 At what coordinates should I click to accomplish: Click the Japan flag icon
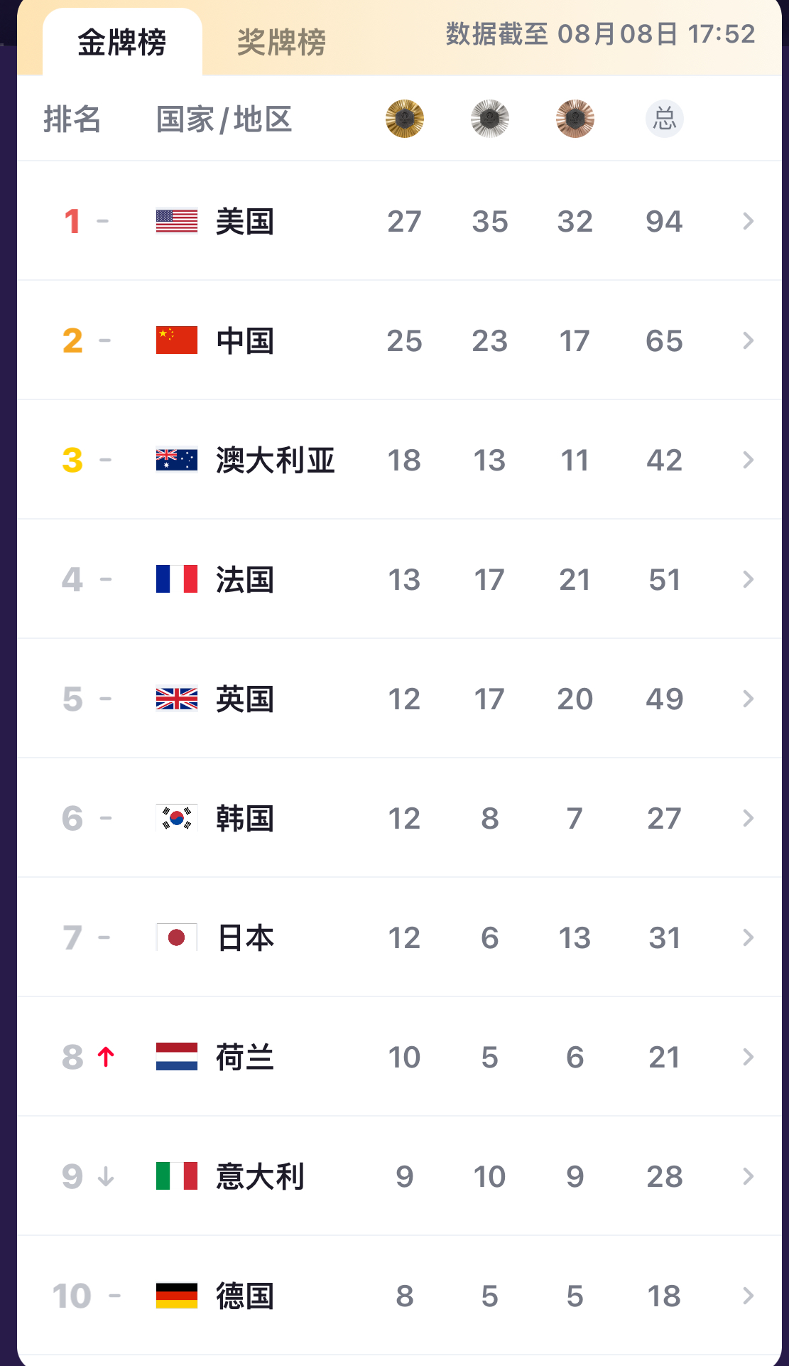tap(177, 937)
